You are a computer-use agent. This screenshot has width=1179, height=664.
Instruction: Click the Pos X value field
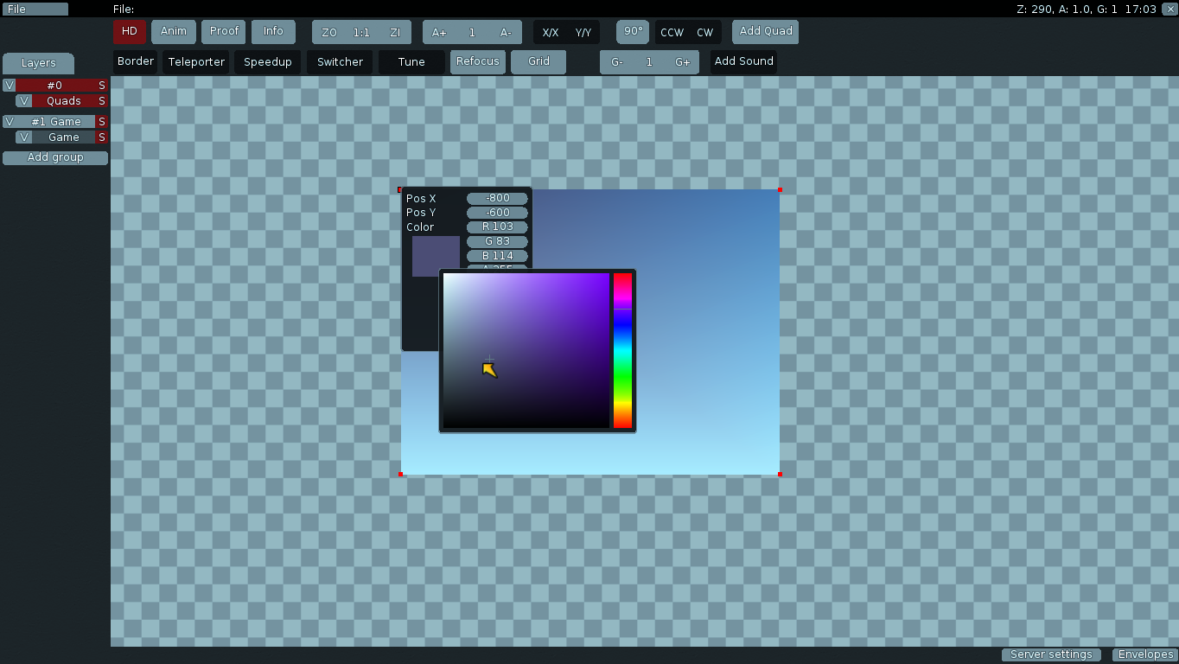tap(497, 199)
